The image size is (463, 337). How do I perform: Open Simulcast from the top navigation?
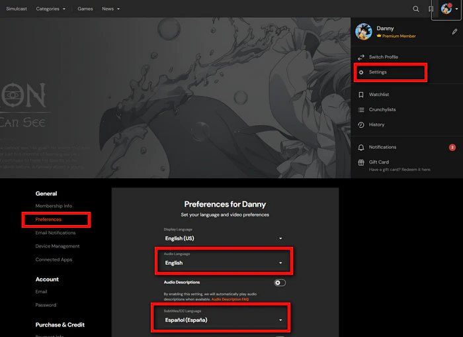pyautogui.click(x=17, y=9)
